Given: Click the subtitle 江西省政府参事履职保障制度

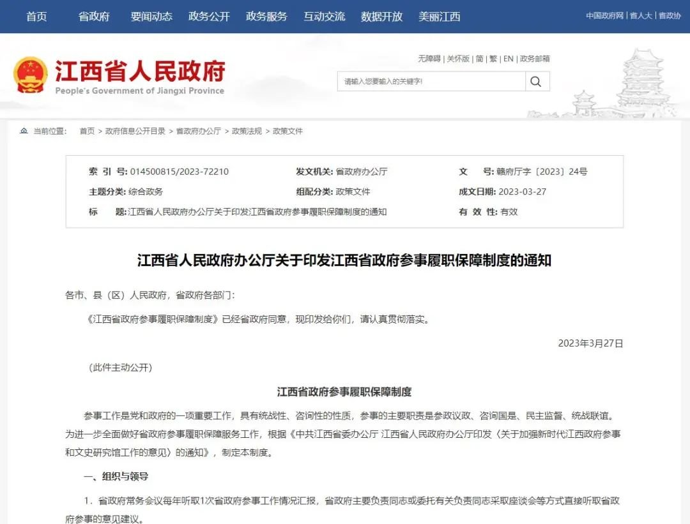Looking at the screenshot, I should [x=344, y=392].
